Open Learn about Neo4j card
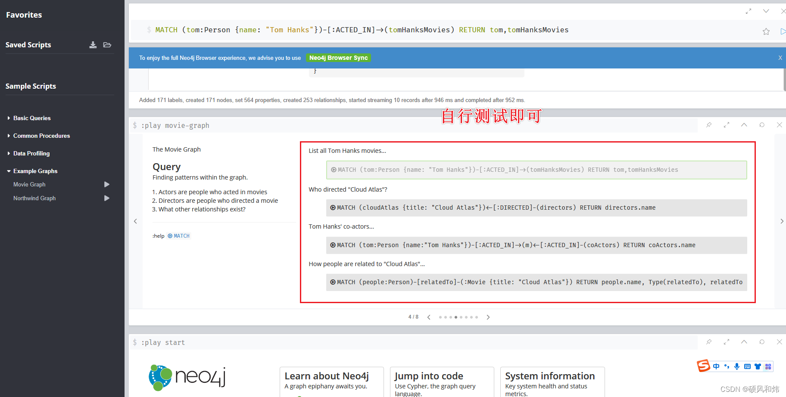This screenshot has height=397, width=786. click(x=332, y=382)
